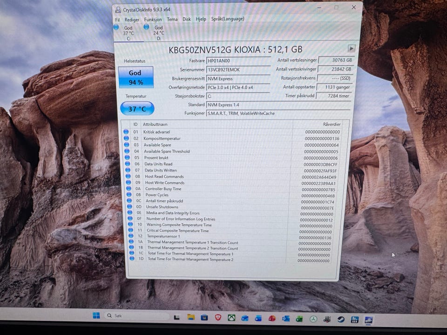Screen dimensions: 447x335
Task: Open the Språk(Language) menu
Action: [228, 19]
